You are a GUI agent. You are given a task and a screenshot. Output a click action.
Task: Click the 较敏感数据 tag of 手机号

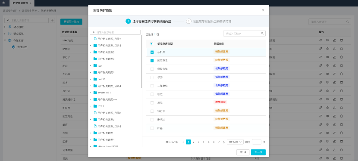pos(221,52)
